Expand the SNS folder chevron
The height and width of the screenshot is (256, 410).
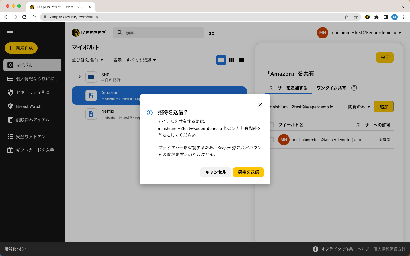(80, 77)
